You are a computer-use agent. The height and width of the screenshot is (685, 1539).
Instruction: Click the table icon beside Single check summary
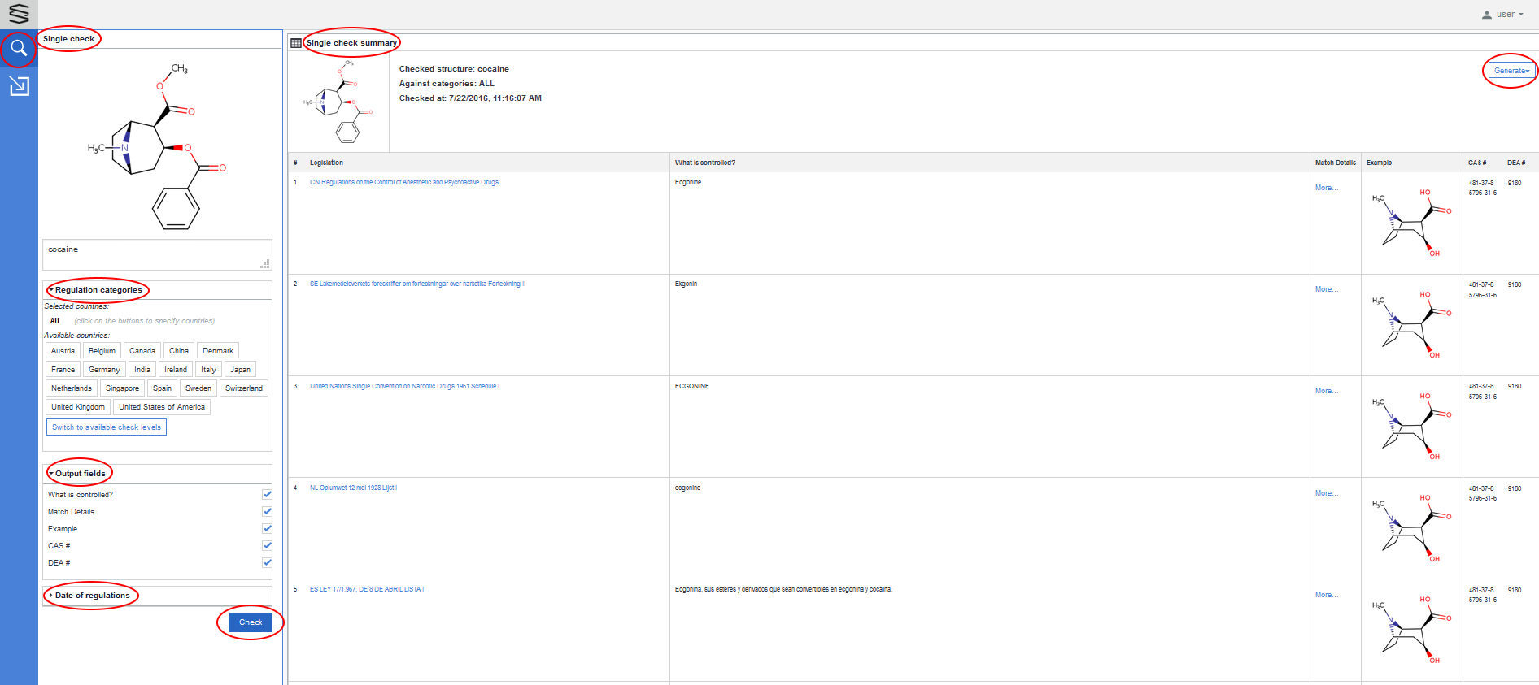(296, 43)
